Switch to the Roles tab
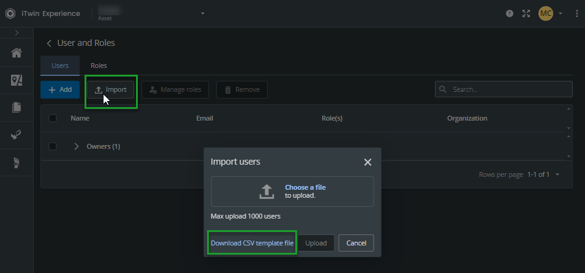This screenshot has height=273, width=585. pos(99,65)
